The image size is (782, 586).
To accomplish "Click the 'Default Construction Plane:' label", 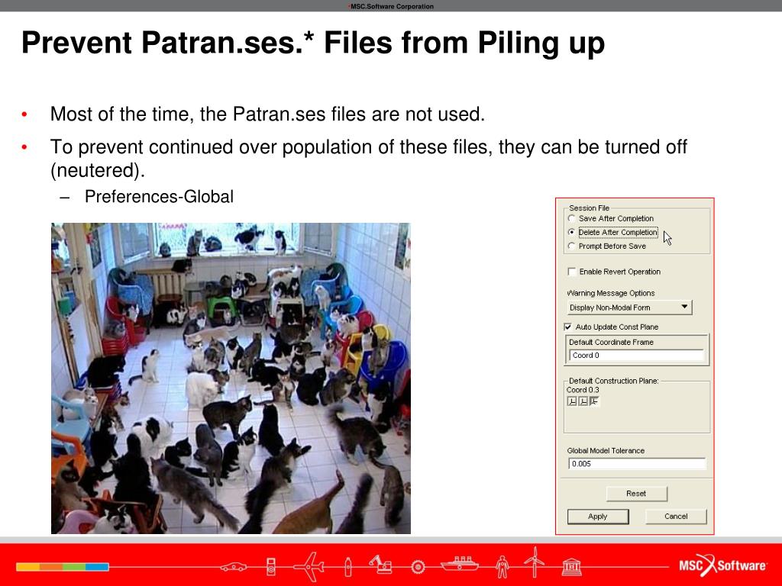I will pyautogui.click(x=613, y=381).
